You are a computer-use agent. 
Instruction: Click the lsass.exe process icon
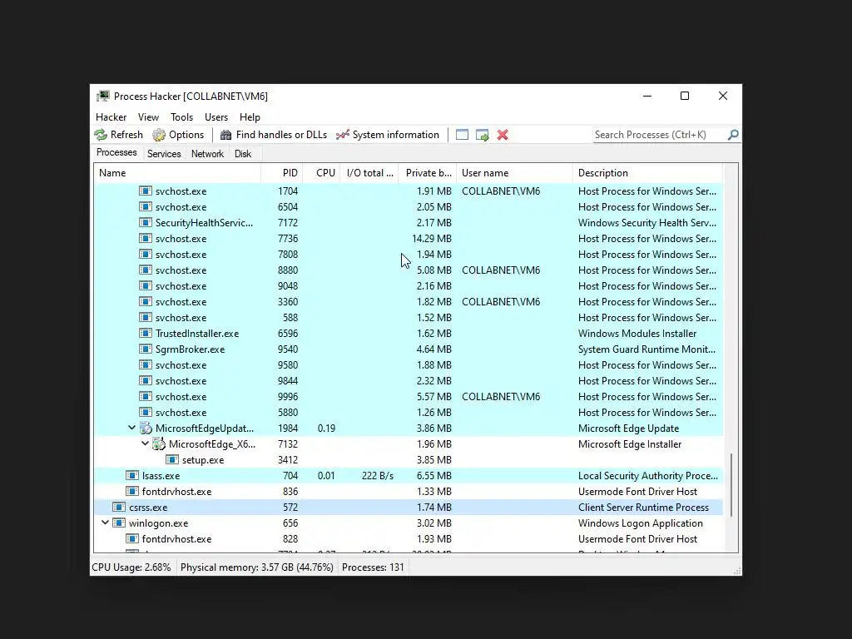coord(132,475)
